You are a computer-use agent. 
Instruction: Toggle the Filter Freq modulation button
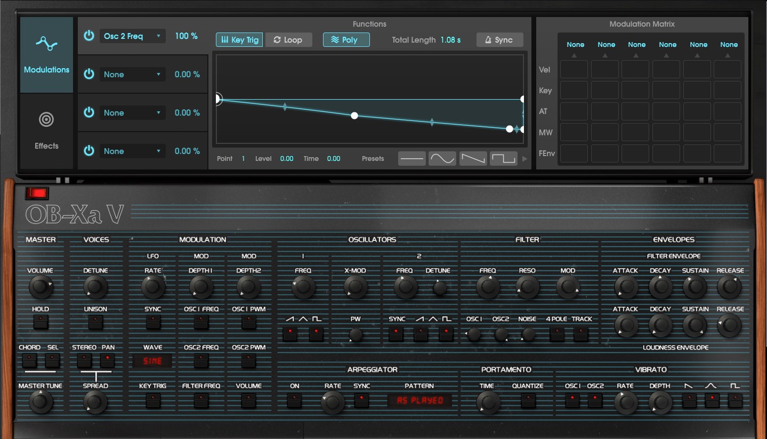(201, 400)
